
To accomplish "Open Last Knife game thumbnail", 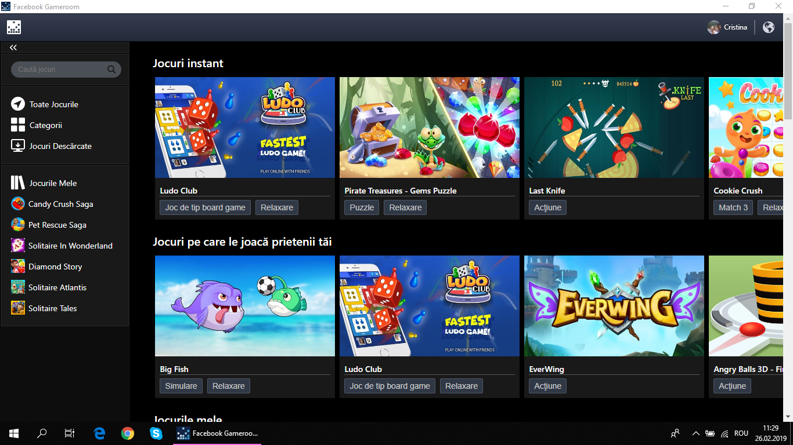I will 614,127.
